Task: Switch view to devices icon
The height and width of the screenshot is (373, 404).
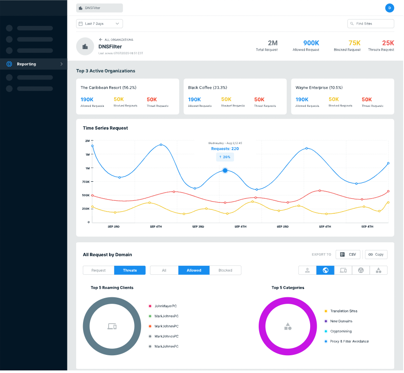Action: [344, 271]
